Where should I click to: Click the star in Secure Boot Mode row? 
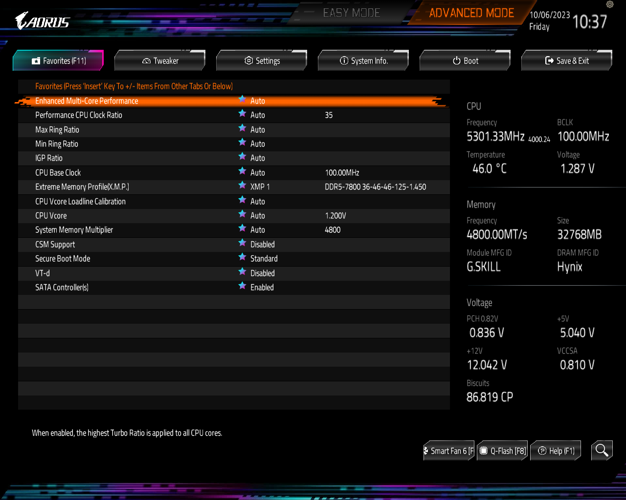pyautogui.click(x=242, y=257)
